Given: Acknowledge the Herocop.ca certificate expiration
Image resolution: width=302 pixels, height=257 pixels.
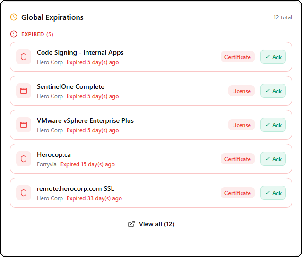Looking at the screenshot, I should [x=273, y=159].
